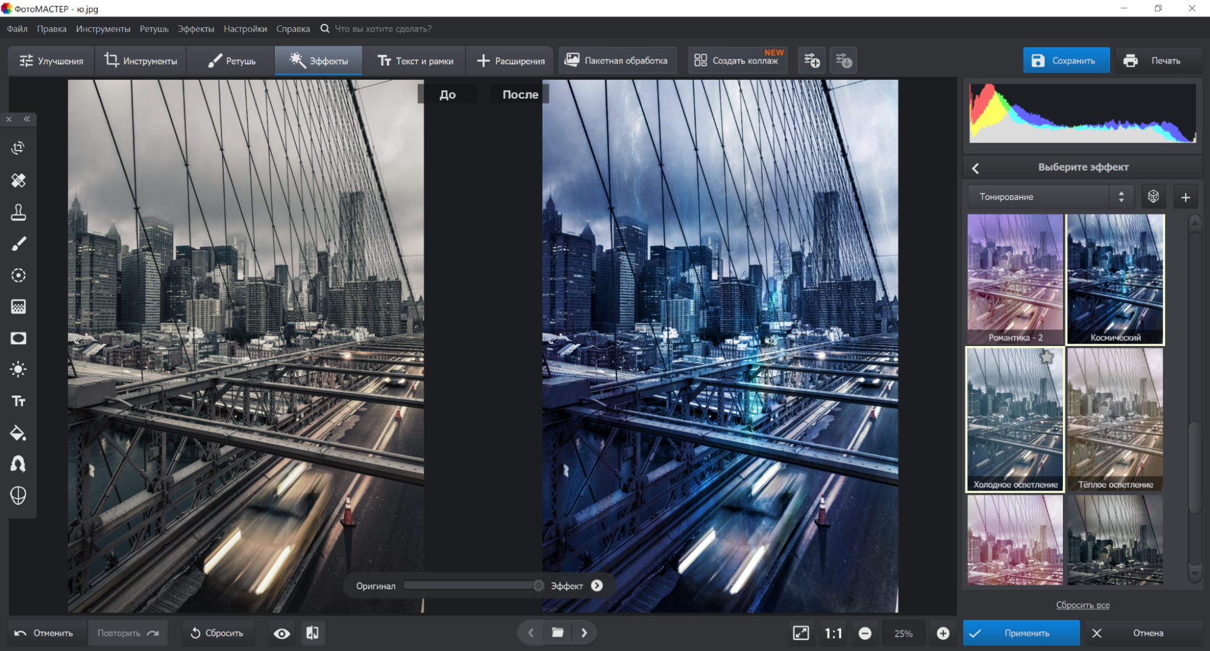The image size is (1210, 651).
Task: Switch to the Ретушь tab
Action: click(x=231, y=61)
